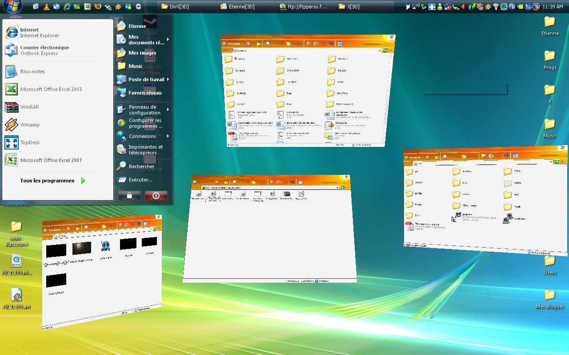
Task: Open sean - Raccourci desktop shortcut
Action: (x=16, y=233)
